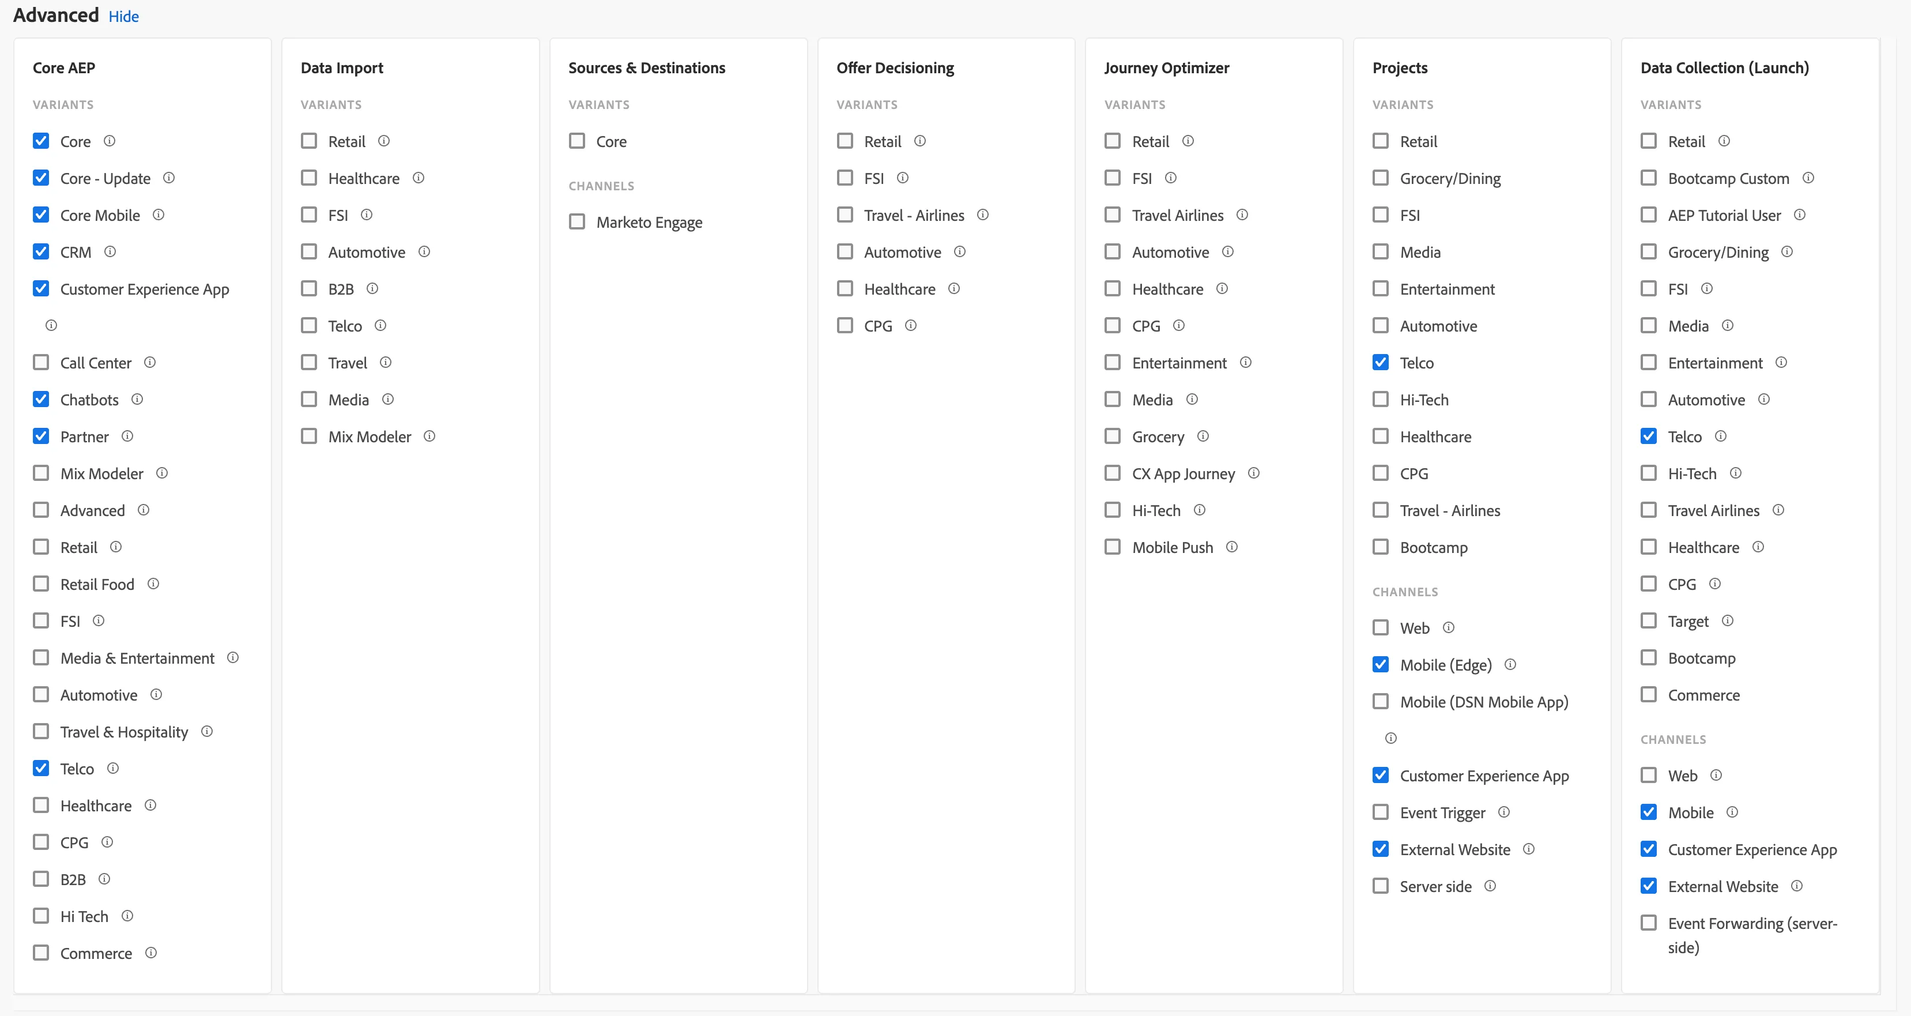Click the info icon beside Event Trigger
The image size is (1911, 1016).
[x=1504, y=812]
